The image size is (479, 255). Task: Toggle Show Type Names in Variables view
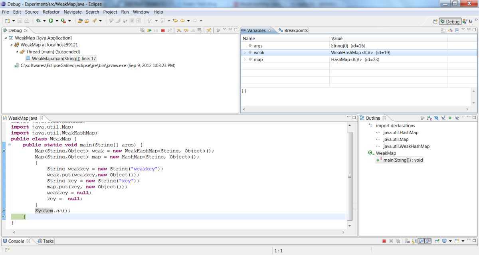click(443, 30)
